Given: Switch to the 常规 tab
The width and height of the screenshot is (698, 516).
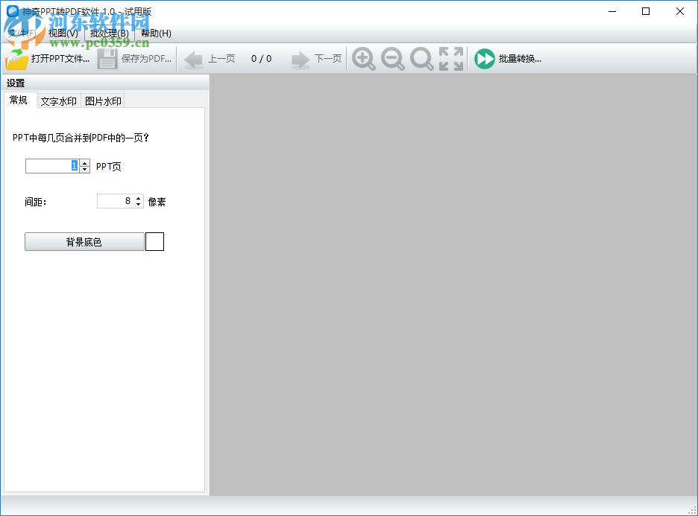Looking at the screenshot, I should [19, 100].
